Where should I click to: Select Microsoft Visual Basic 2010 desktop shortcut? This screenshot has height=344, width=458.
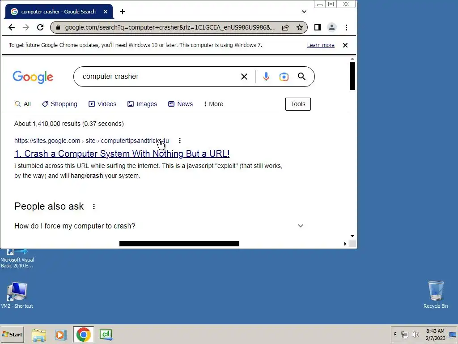[17, 259]
